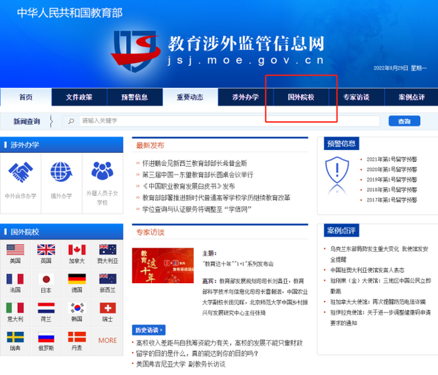The height and width of the screenshot is (375, 438).
Task: Select the Netherlands flag icon
Action: point(46,308)
